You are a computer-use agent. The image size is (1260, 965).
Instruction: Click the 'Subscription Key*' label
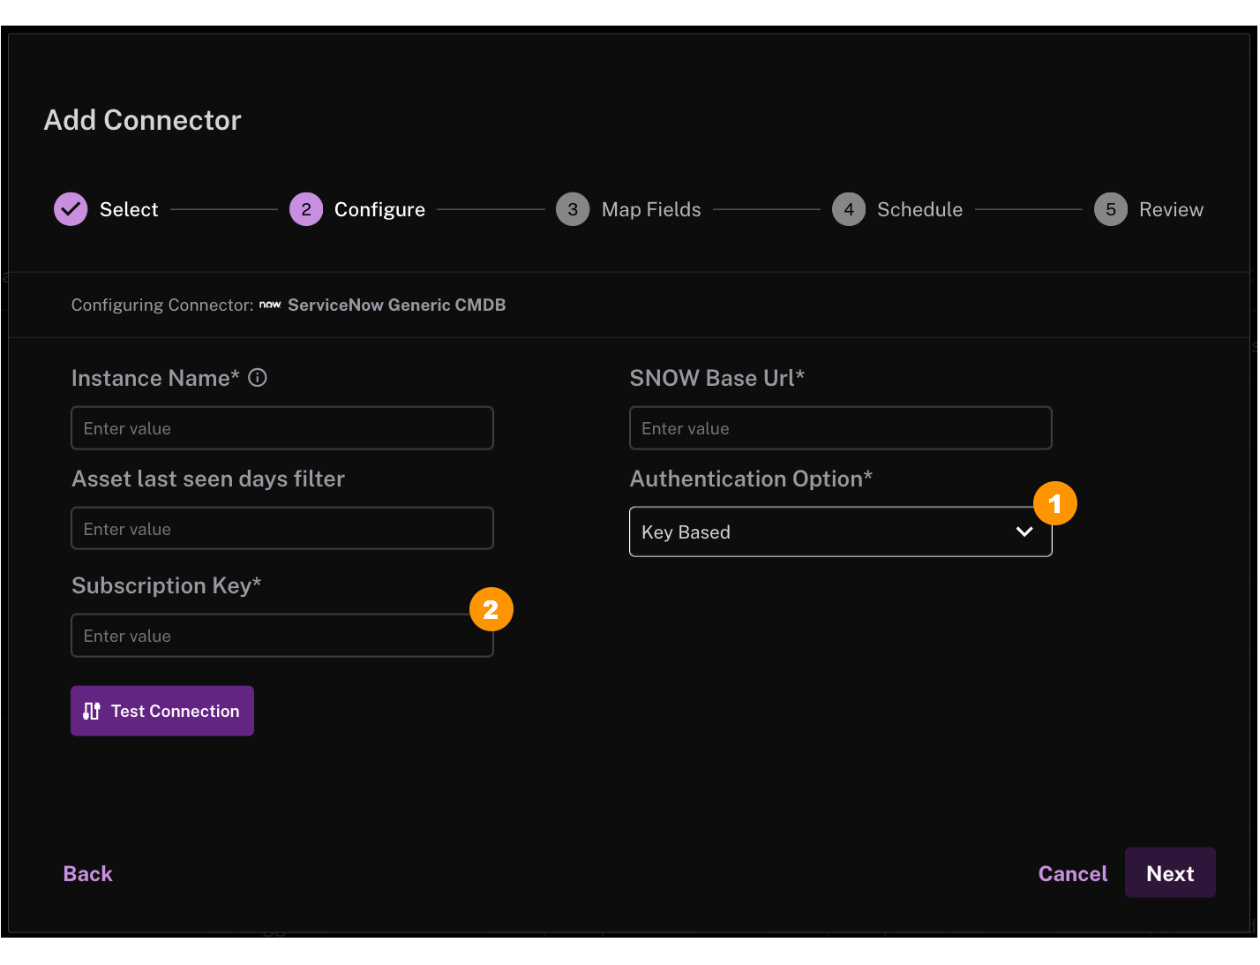pos(167,585)
